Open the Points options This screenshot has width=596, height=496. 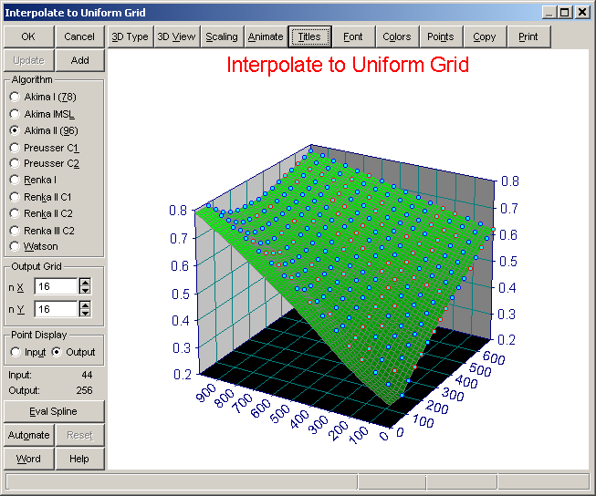click(x=441, y=36)
